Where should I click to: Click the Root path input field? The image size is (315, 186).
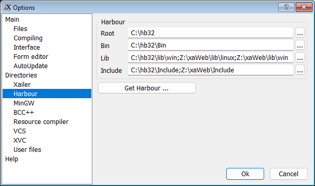click(211, 33)
